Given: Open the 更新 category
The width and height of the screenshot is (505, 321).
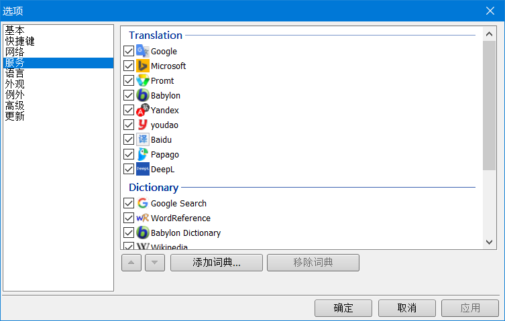Looking at the screenshot, I should pyautogui.click(x=58, y=116).
